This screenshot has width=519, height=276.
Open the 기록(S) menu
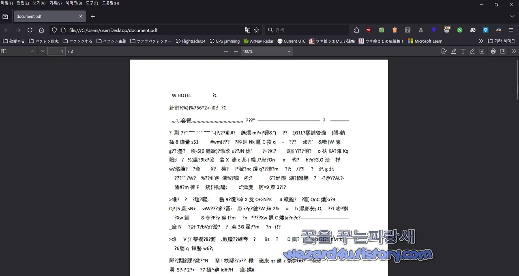click(x=56, y=3)
